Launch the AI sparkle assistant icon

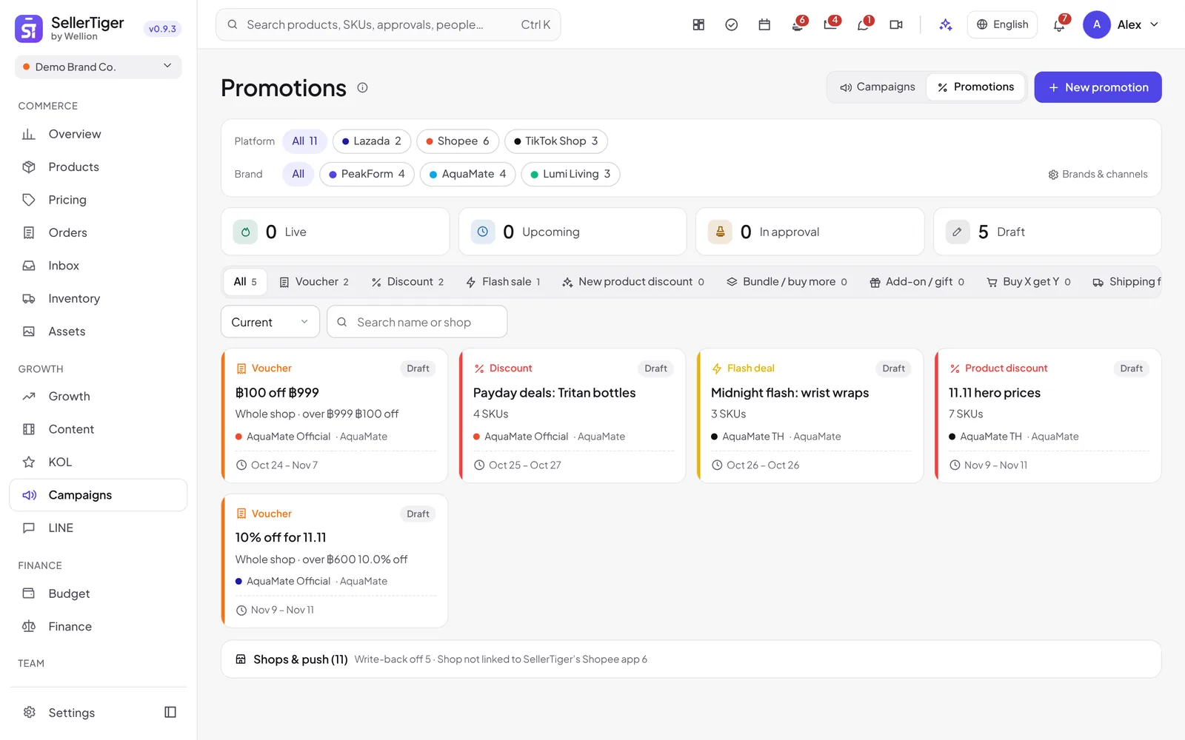946,24
